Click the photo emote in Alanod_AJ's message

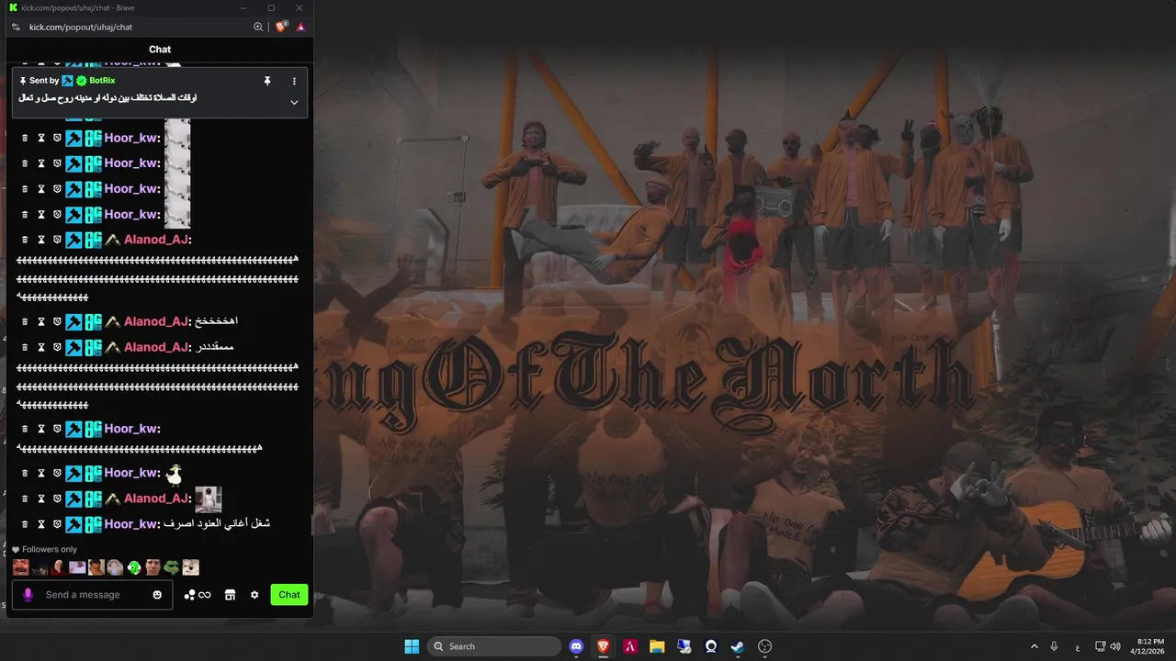[209, 499]
